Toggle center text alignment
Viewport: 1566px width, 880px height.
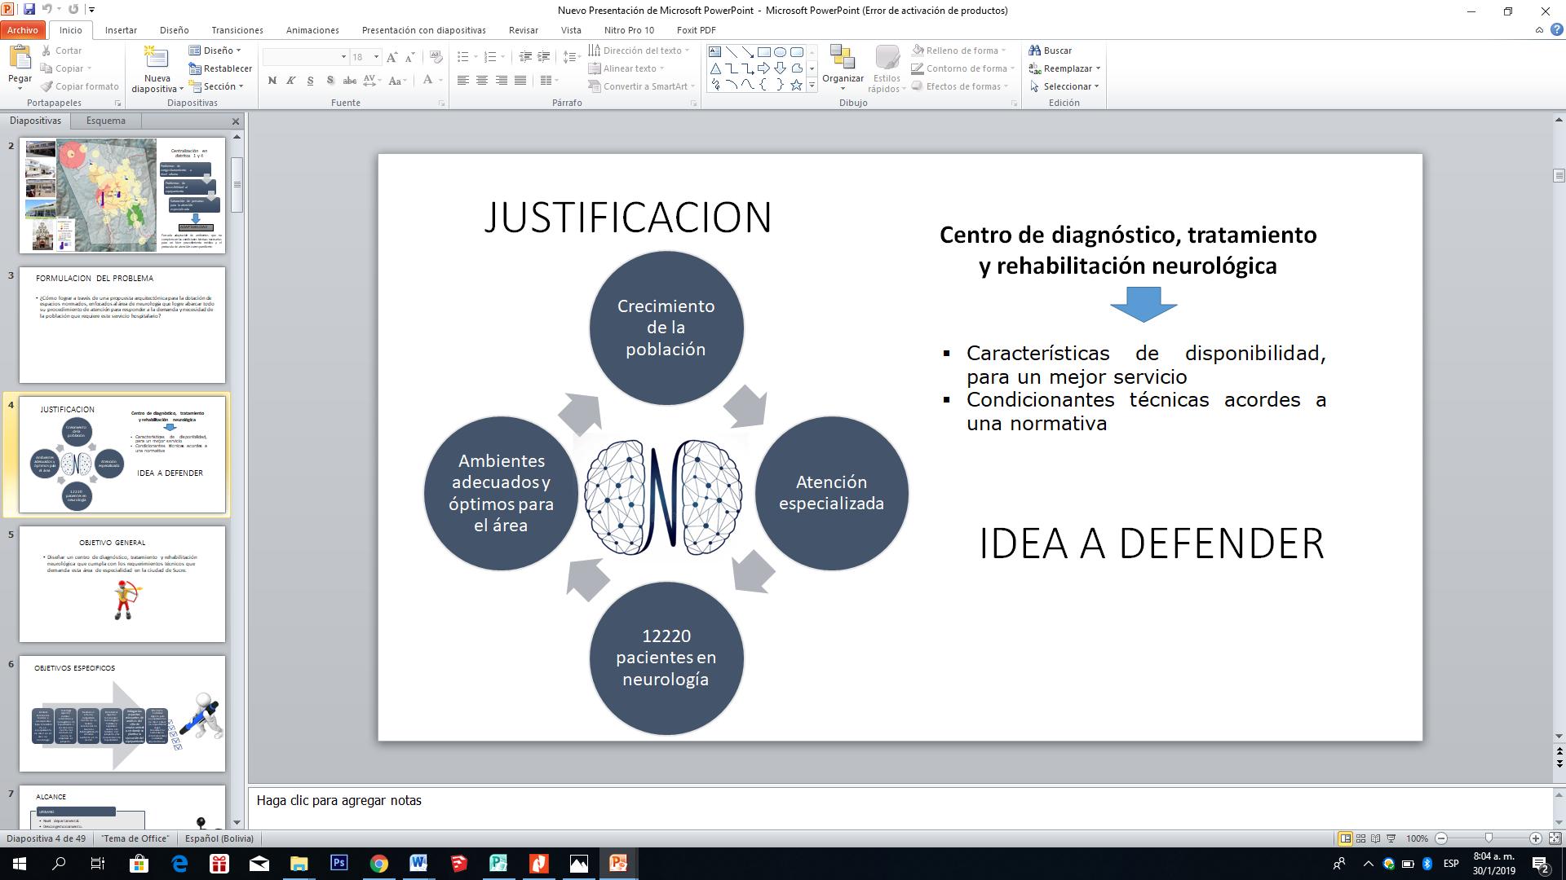pyautogui.click(x=482, y=80)
